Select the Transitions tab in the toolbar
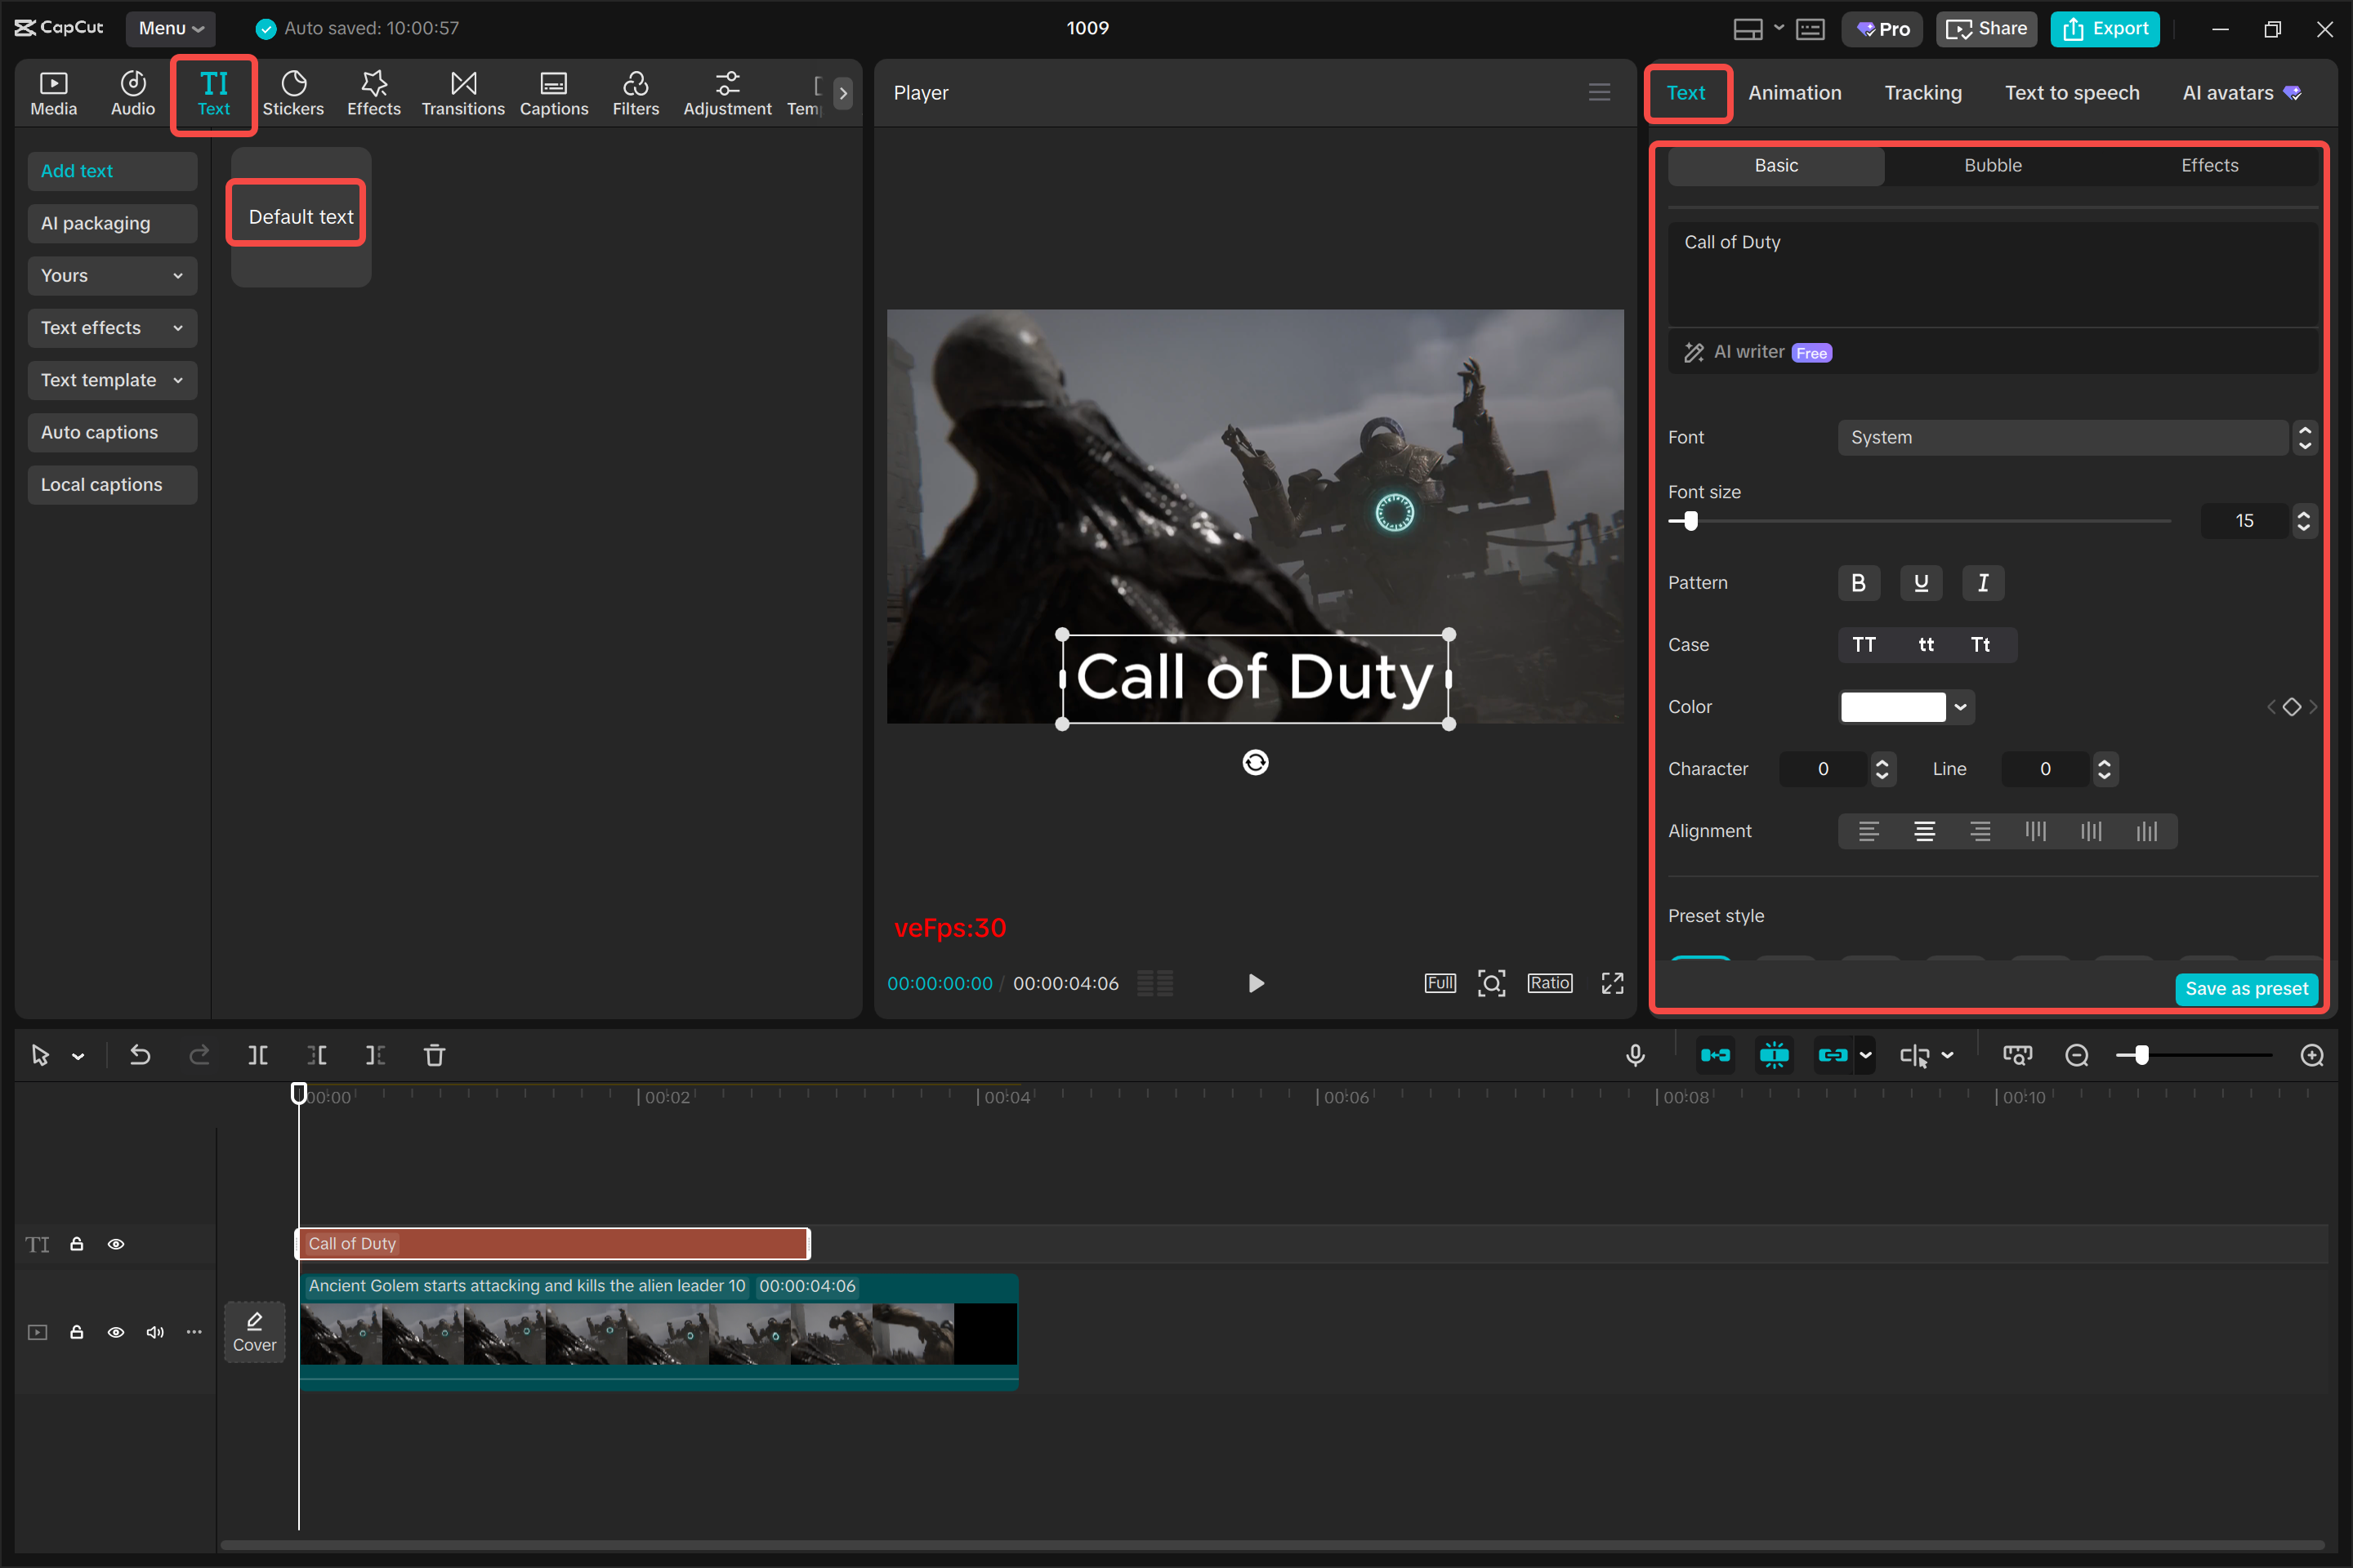Screen dimensions: 2353x1568 click(462, 92)
